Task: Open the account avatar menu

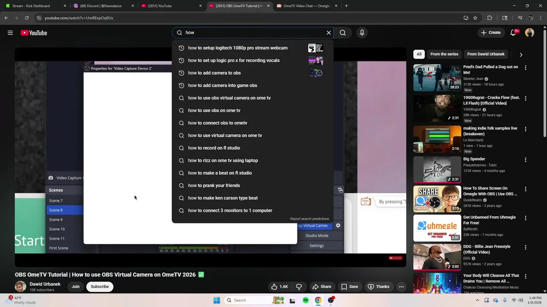Action: coord(529,33)
